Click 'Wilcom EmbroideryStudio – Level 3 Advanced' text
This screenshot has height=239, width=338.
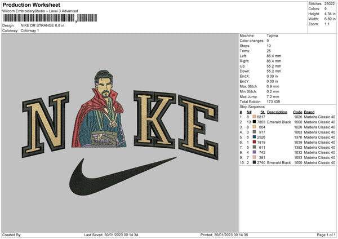coord(40,11)
